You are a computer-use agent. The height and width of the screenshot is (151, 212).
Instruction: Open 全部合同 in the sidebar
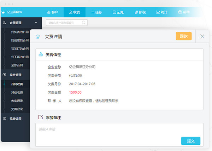pyautogui.click(x=17, y=65)
